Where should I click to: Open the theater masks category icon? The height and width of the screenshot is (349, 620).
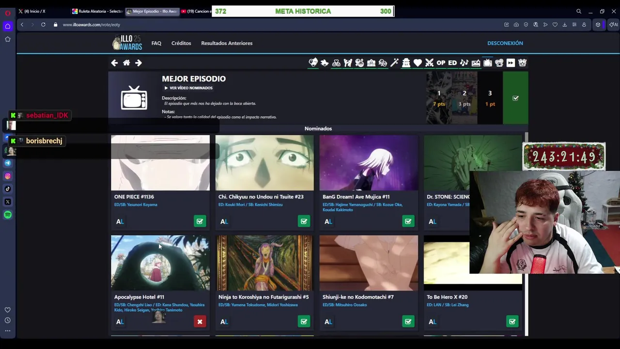pos(383,63)
